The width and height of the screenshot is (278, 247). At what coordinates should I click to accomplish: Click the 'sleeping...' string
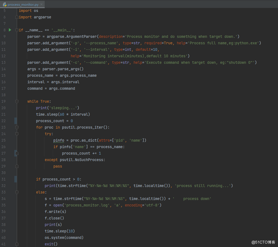[x=63, y=108]
